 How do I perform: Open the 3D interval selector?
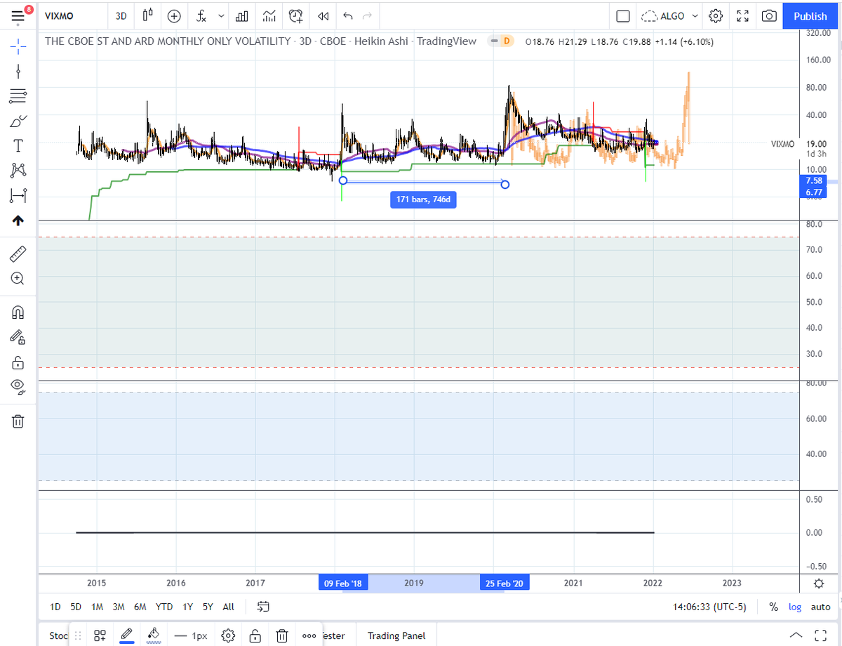(121, 15)
